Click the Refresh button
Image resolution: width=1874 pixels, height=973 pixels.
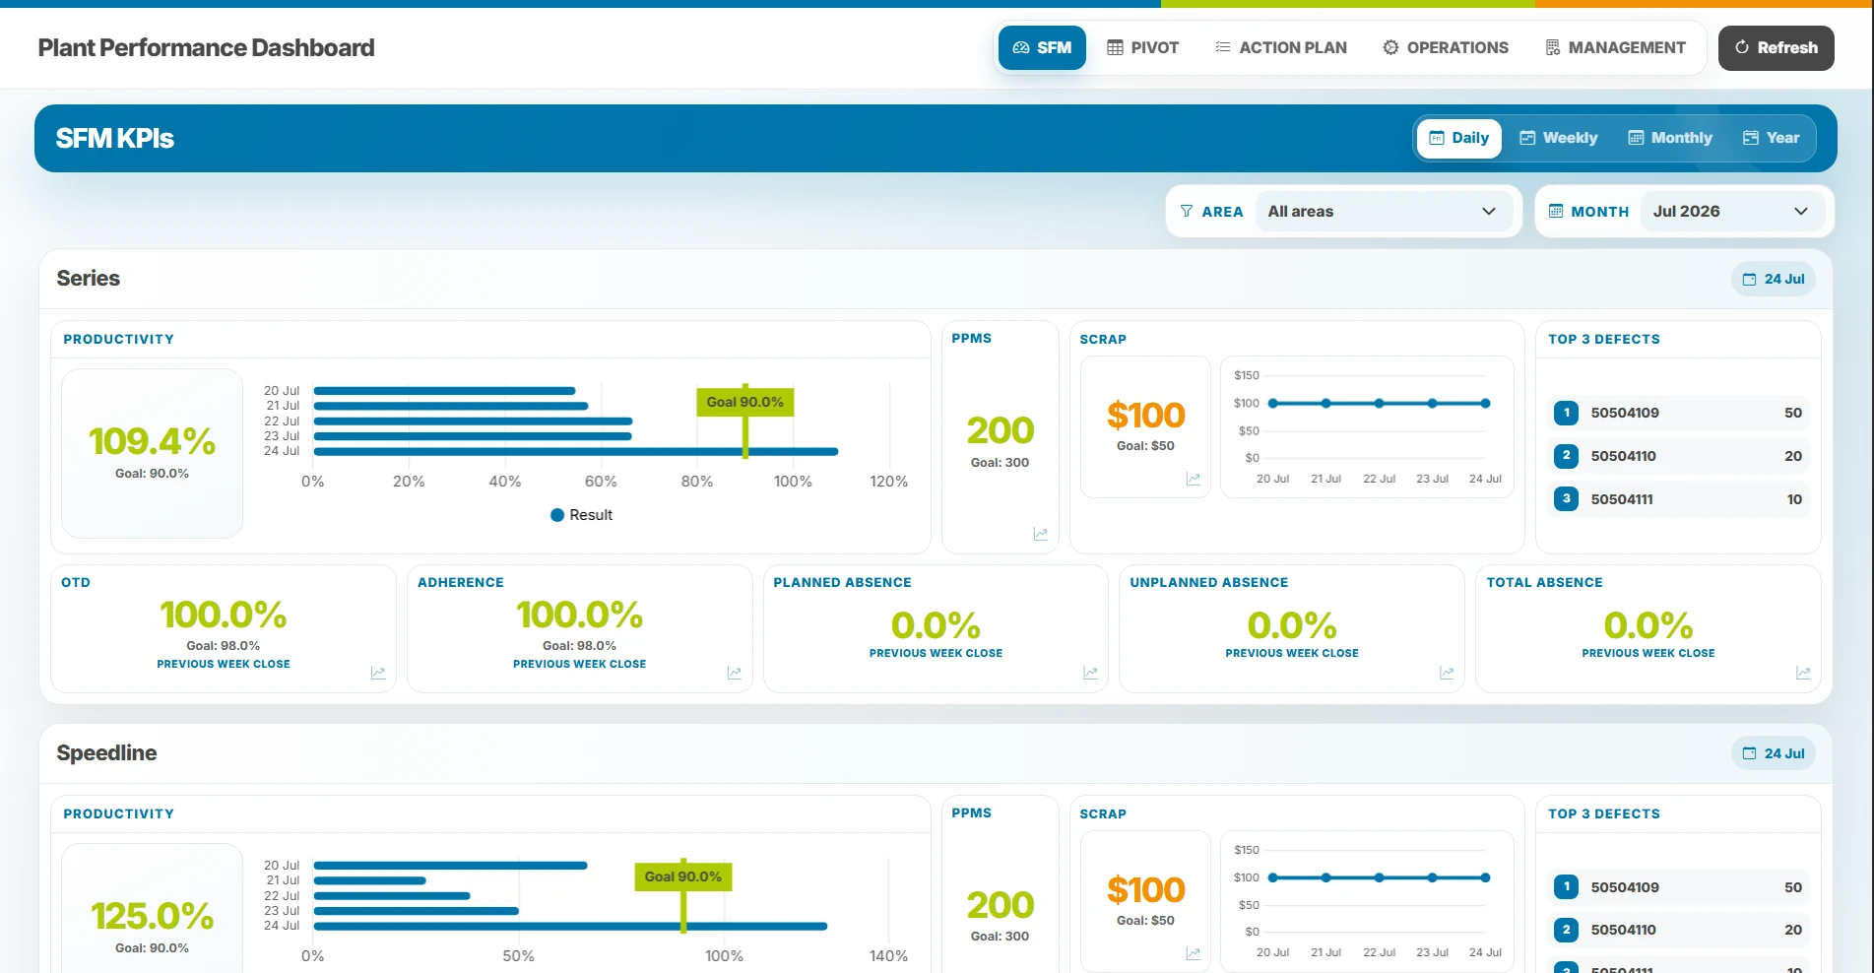coord(1777,47)
